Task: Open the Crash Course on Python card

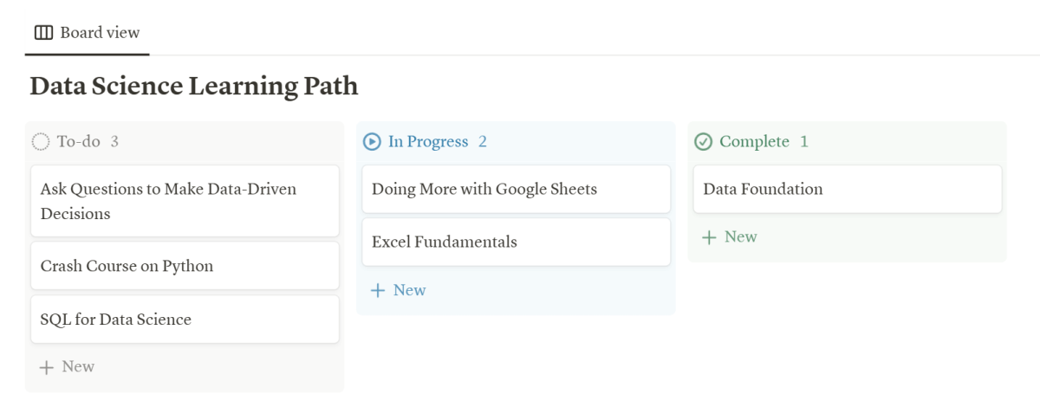Action: (185, 266)
